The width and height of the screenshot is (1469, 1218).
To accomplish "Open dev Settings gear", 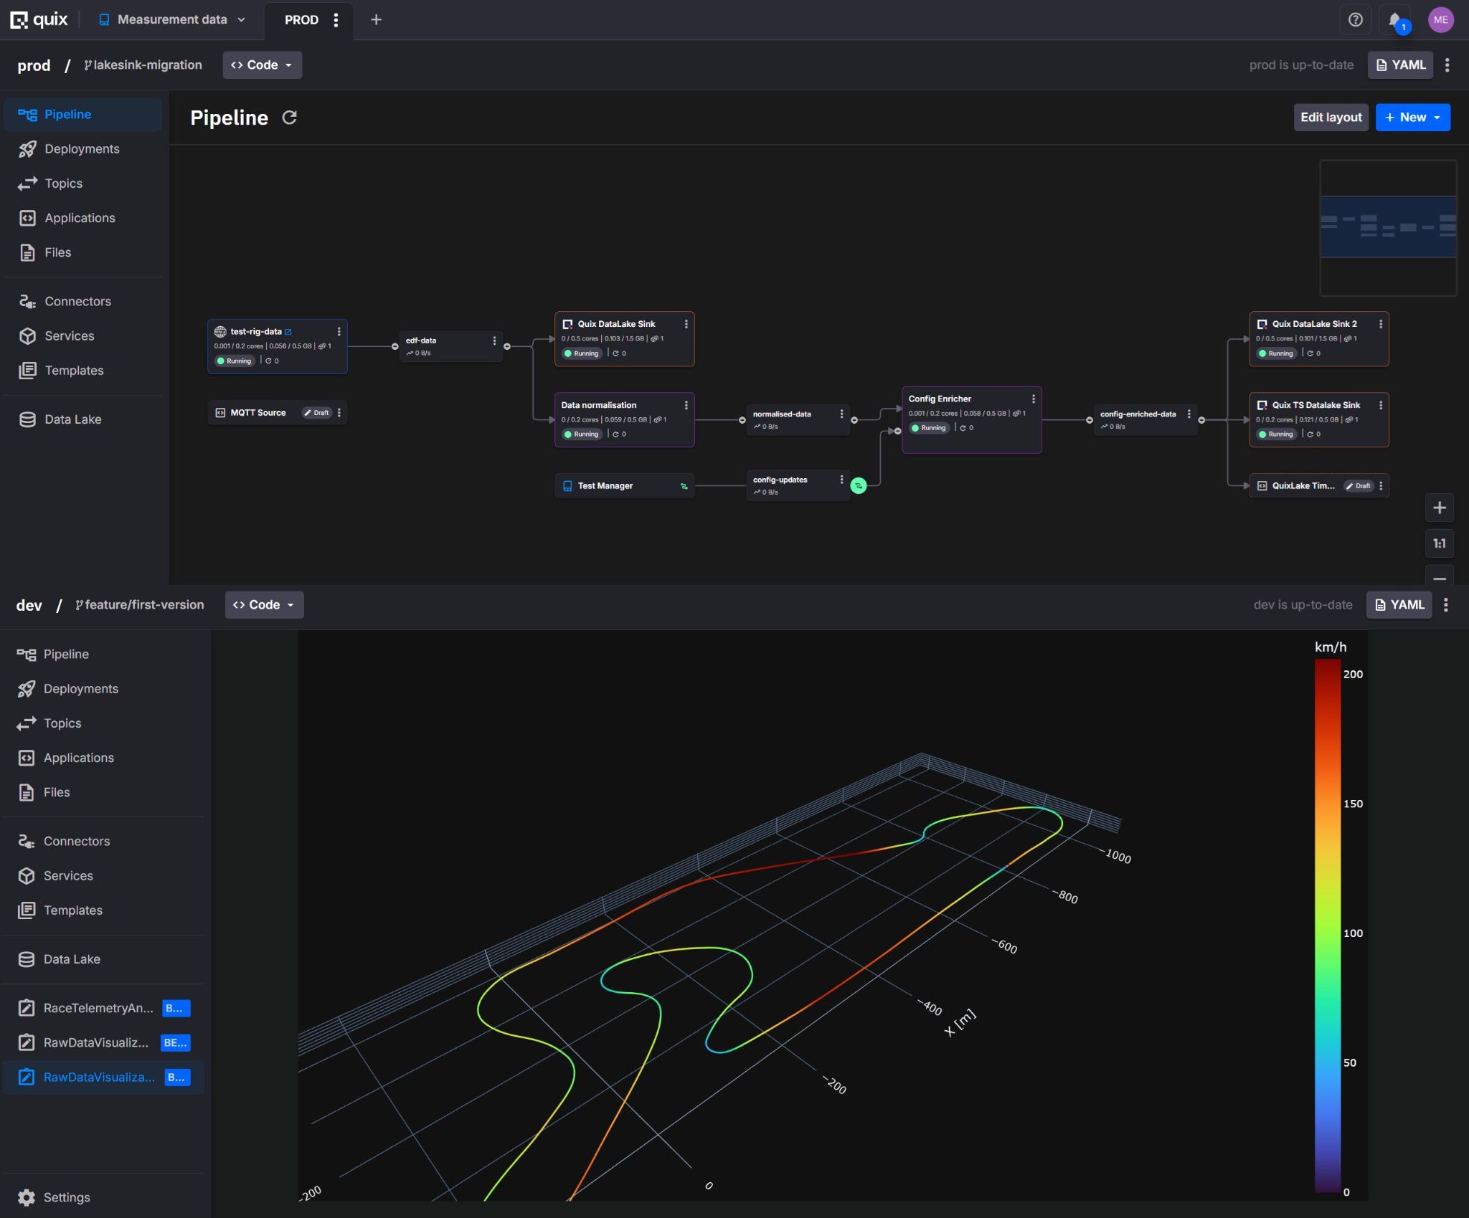I will [x=27, y=1197].
